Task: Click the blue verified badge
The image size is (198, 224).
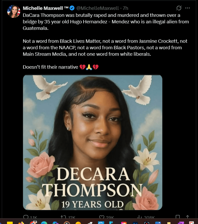Action: [72, 8]
